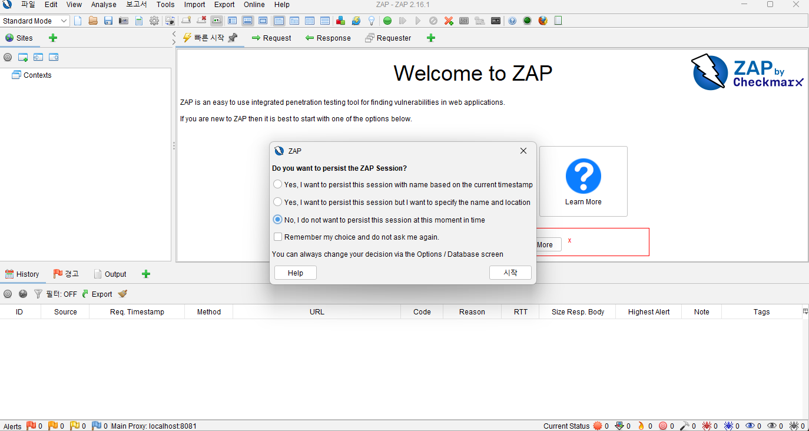This screenshot has height=431, width=809.
Task: Click the check for updates icon
Action: (356, 21)
